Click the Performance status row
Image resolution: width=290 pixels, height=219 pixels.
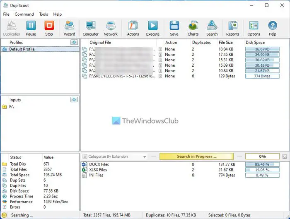pyautogui.click(x=40, y=202)
